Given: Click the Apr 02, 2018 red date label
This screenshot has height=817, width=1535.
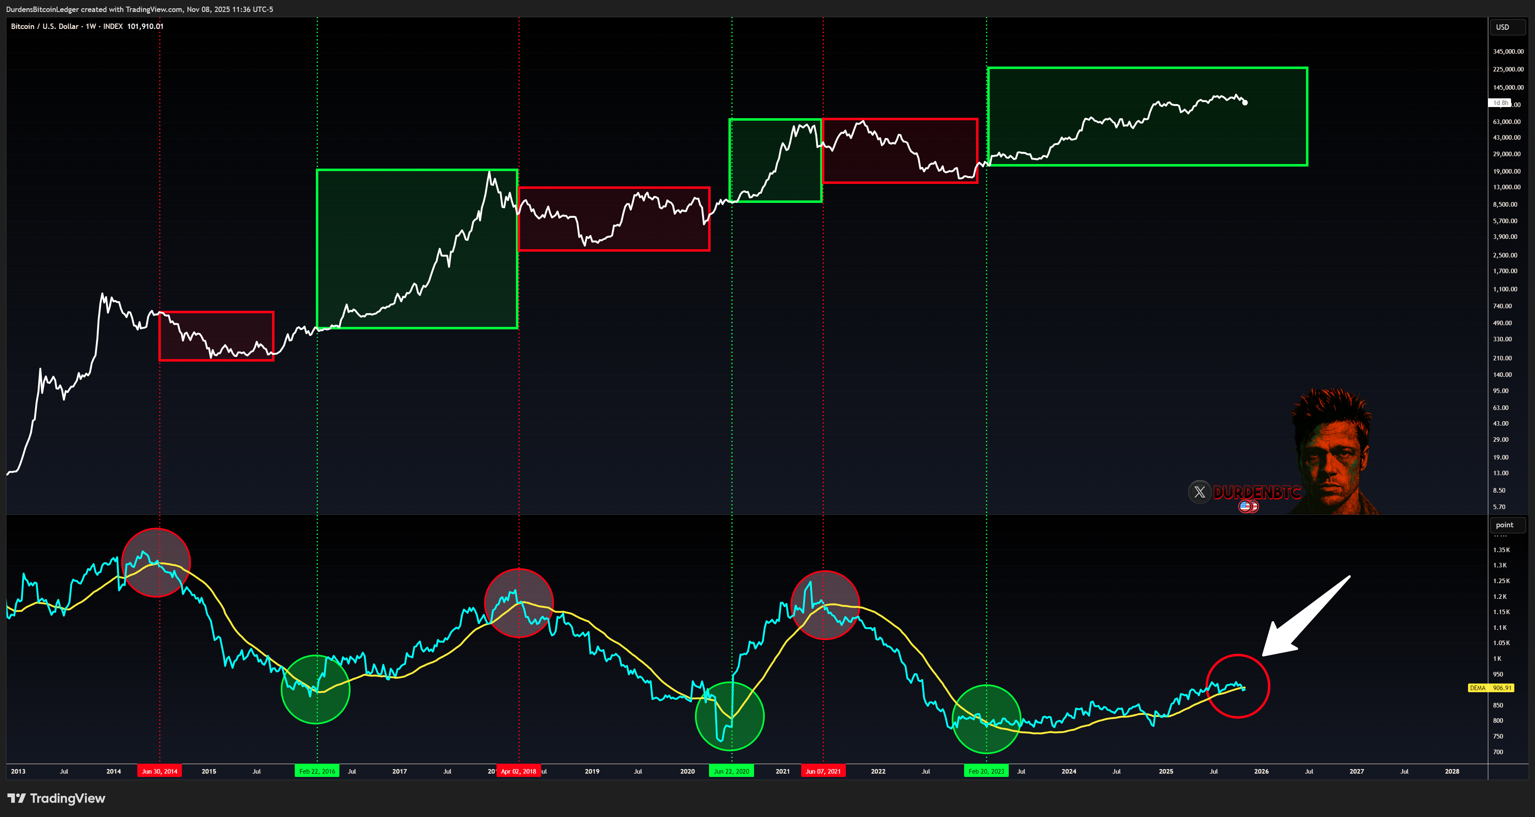Looking at the screenshot, I should [x=518, y=771].
